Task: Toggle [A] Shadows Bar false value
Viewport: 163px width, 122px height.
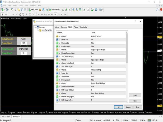Action: point(93,43)
